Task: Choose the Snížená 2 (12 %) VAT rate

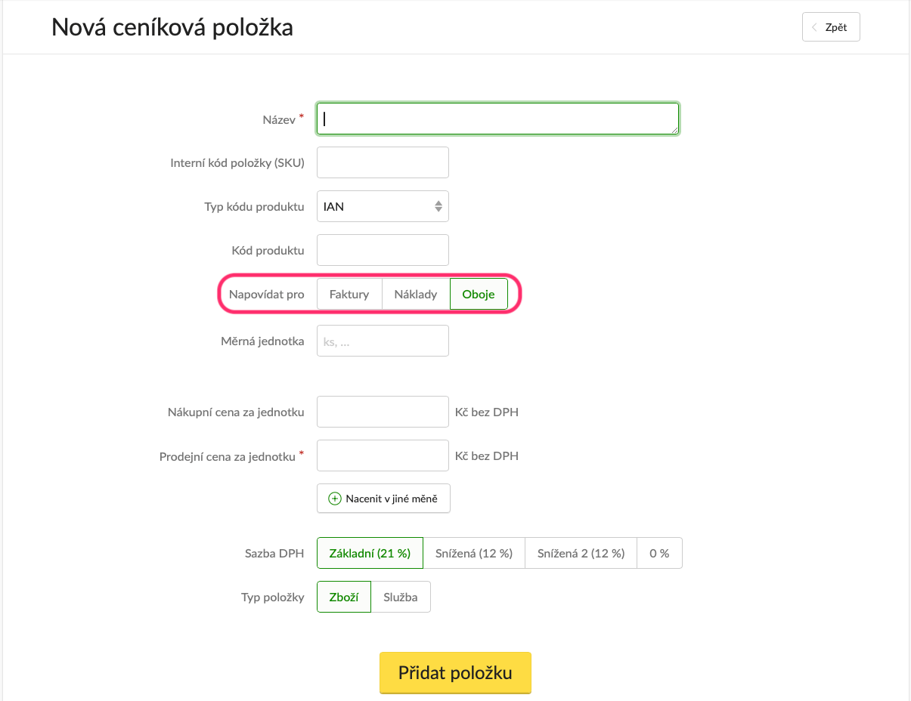Action: coord(581,553)
